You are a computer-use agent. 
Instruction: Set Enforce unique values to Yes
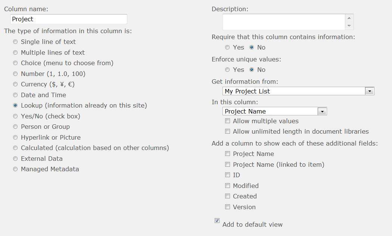click(x=227, y=70)
